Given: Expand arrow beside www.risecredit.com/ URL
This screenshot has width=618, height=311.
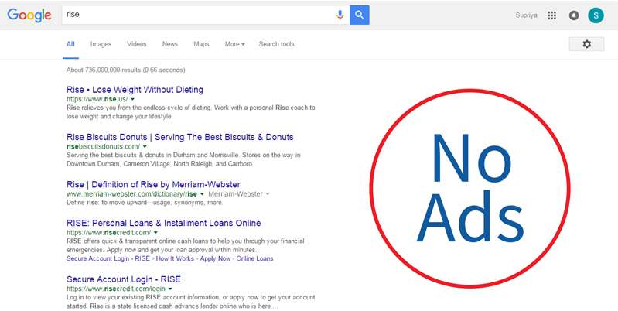Looking at the screenshot, I should [155, 233].
